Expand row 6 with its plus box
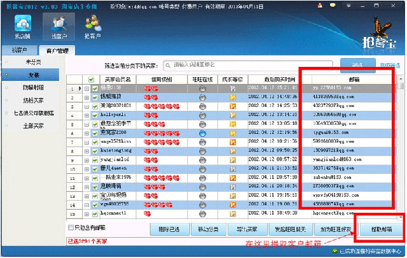This screenshot has width=407, height=258. [86, 134]
